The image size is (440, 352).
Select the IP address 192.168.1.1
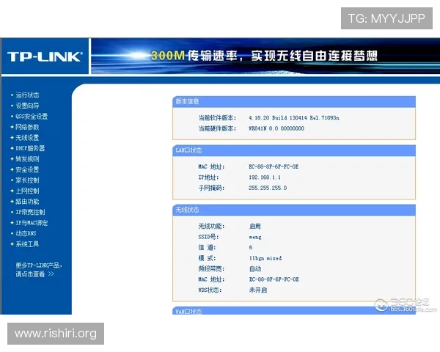click(x=265, y=177)
